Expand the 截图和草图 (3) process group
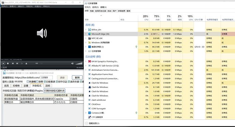235x127 pixels. (x=86, y=47)
